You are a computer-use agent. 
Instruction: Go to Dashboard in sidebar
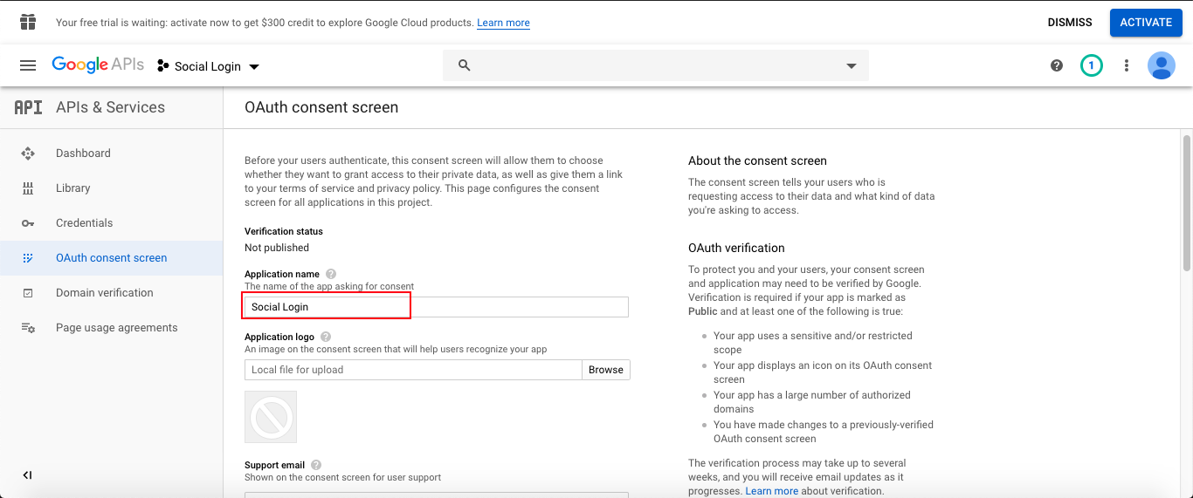click(x=83, y=153)
